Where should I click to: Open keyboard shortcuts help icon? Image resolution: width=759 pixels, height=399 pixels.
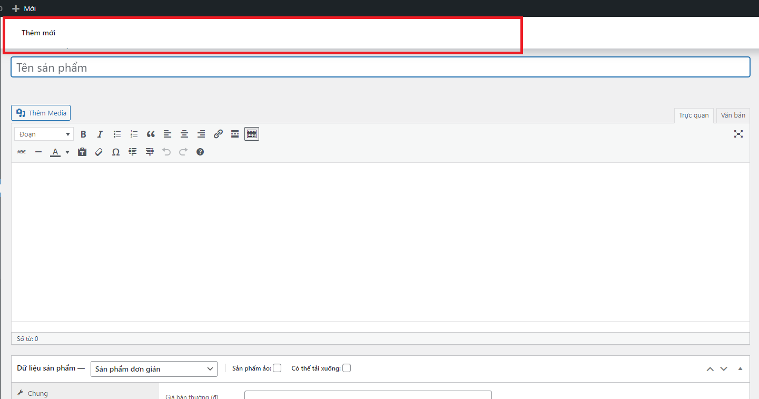200,152
